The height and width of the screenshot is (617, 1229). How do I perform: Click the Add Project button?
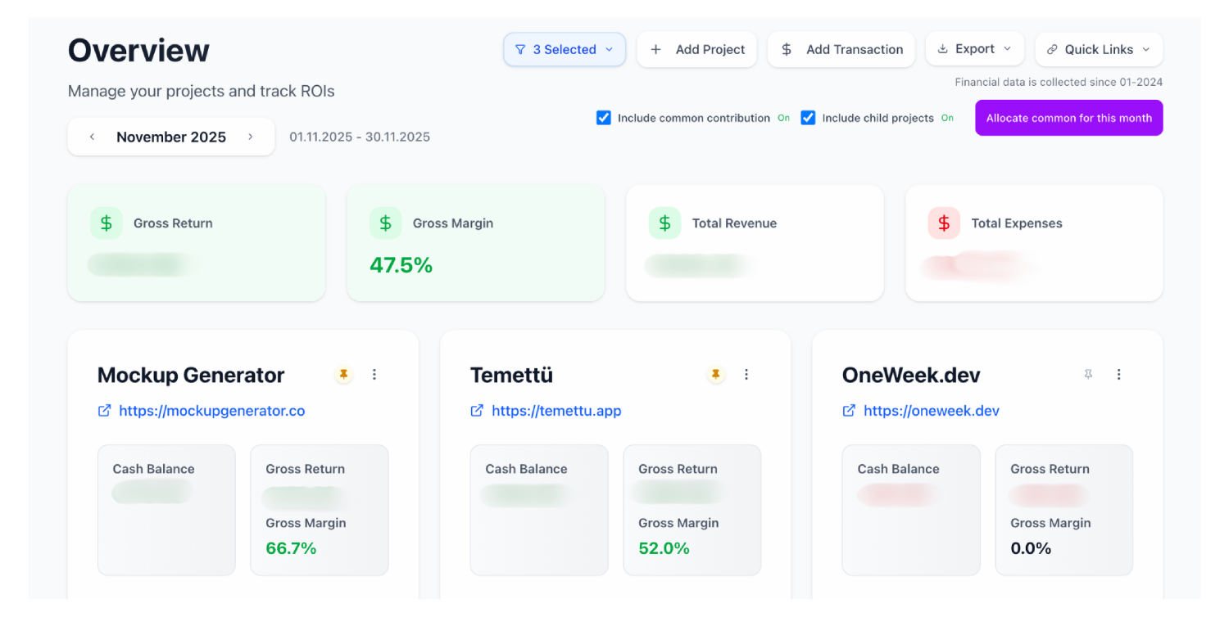(699, 50)
